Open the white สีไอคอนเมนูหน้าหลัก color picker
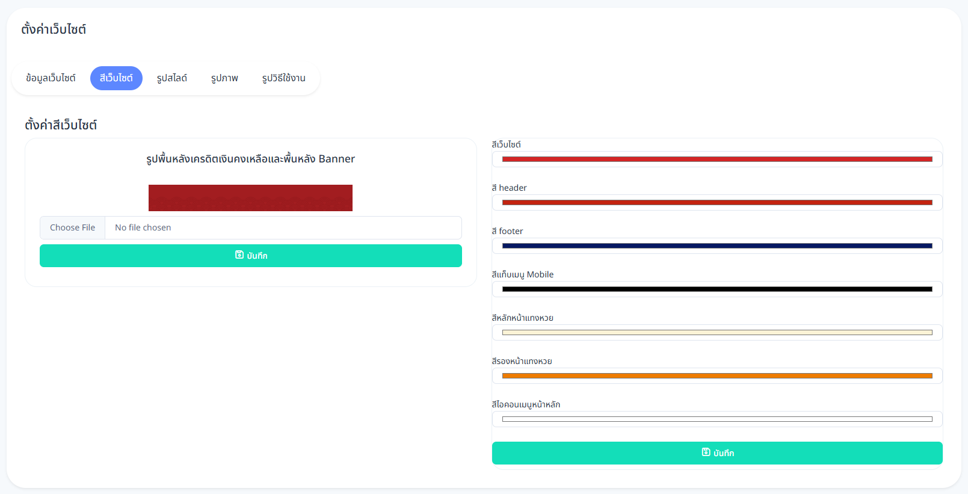This screenshot has height=494, width=968. 717,419
